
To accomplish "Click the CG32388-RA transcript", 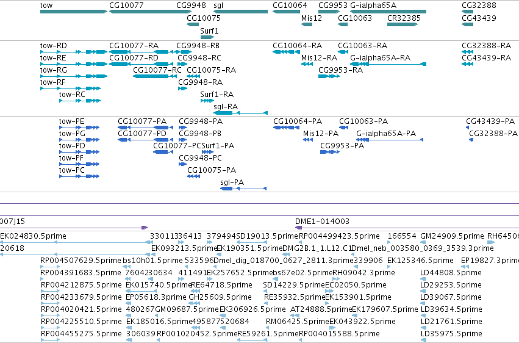I will coord(467,52).
